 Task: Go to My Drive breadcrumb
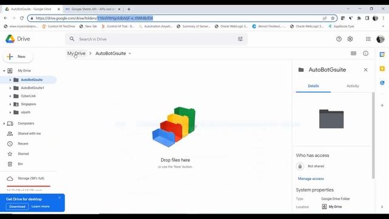pos(76,54)
